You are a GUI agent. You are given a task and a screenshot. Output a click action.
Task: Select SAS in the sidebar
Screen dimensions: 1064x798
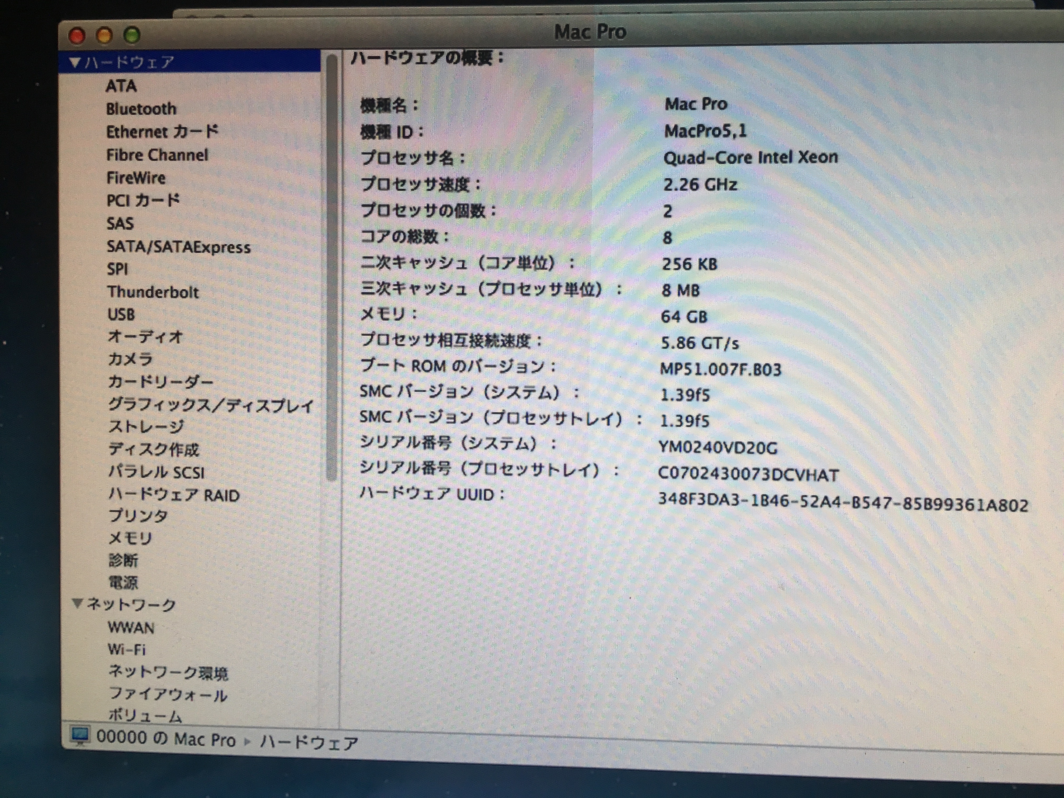pos(120,223)
